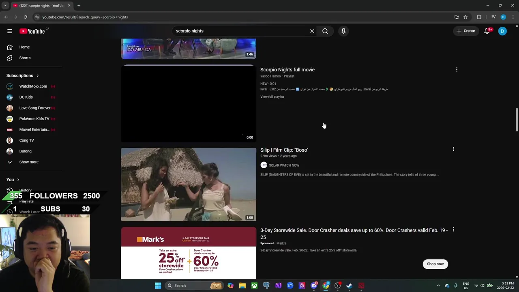Click the install app icon in address bar

click(457, 17)
